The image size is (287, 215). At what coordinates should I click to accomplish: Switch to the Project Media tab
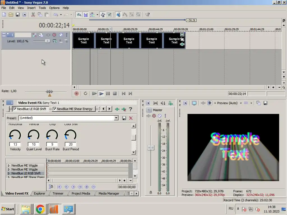tap(81, 193)
